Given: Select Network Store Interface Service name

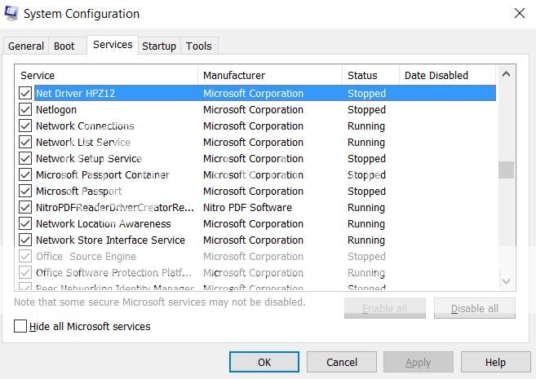Looking at the screenshot, I should tap(110, 240).
